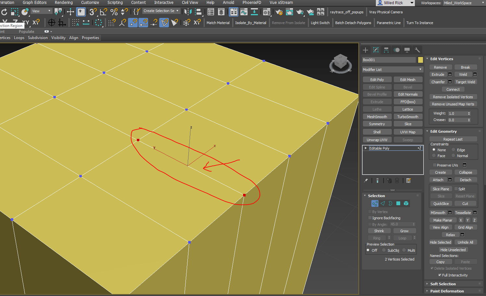
Task: Switch to the Hierarchy command panel
Action: [386, 50]
